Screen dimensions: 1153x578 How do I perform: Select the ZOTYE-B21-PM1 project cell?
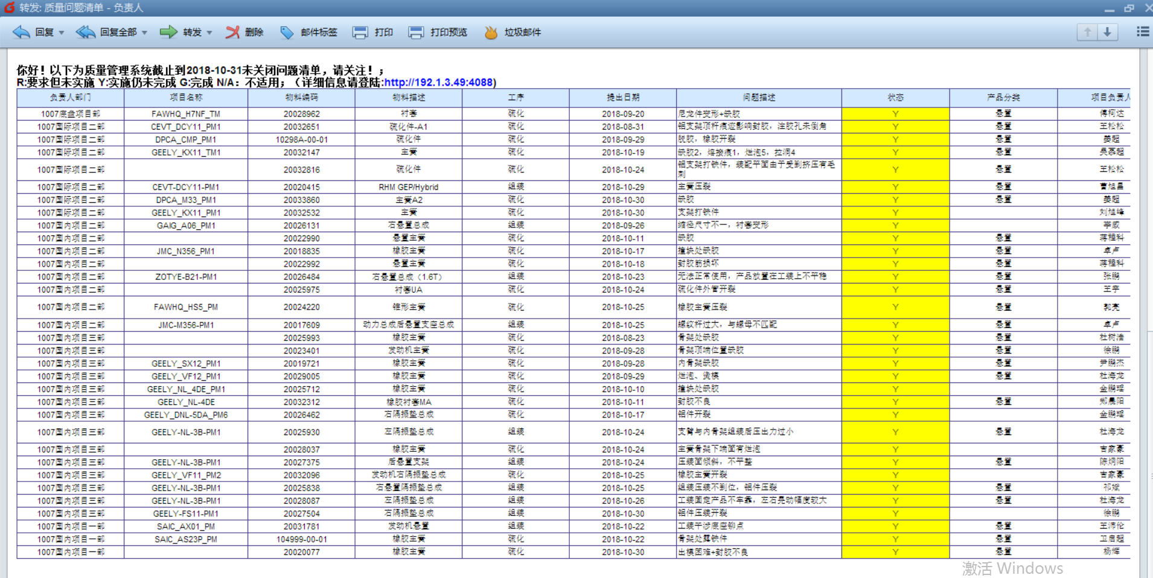[186, 277]
